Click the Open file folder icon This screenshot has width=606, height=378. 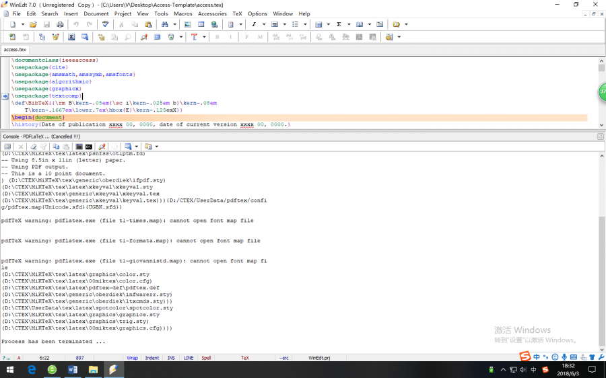pyautogui.click(x=33, y=24)
